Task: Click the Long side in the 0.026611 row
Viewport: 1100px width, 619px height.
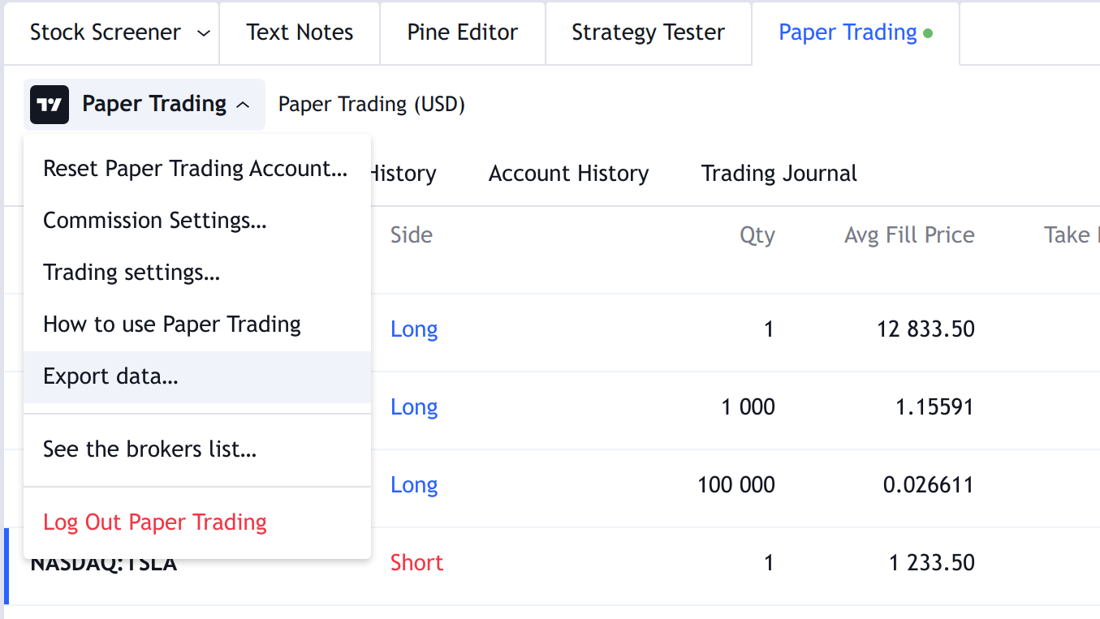Action: 414,485
